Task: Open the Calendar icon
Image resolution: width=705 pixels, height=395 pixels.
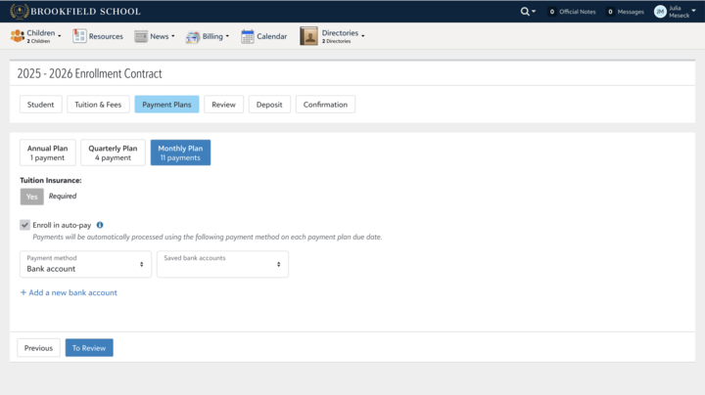Action: tap(248, 36)
